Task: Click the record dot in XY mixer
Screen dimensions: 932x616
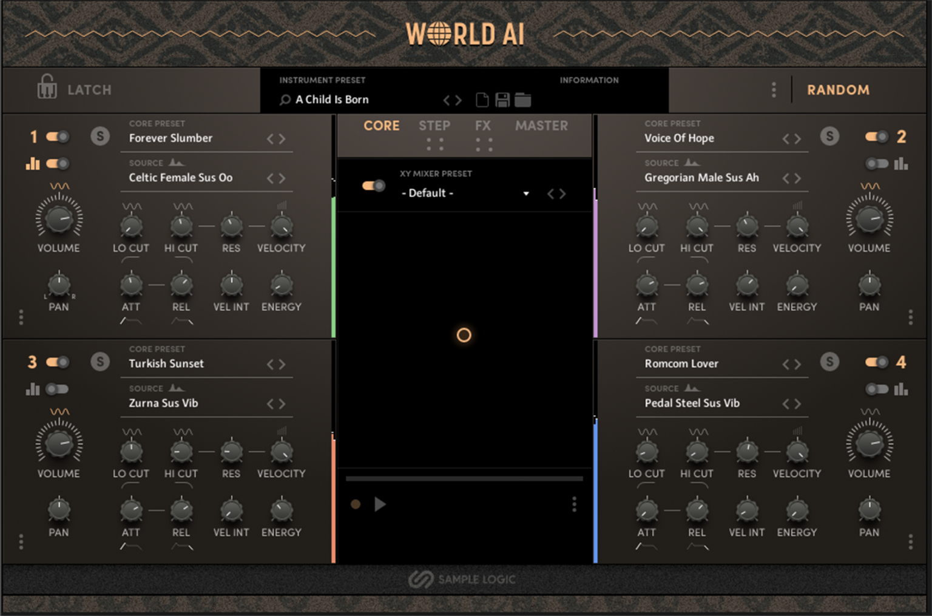Action: tap(356, 504)
